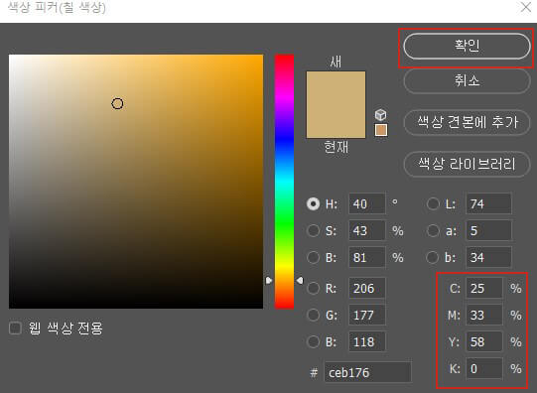Screen dimensions: 537x393
Task: Select the Lab a radio button
Action: click(x=433, y=230)
